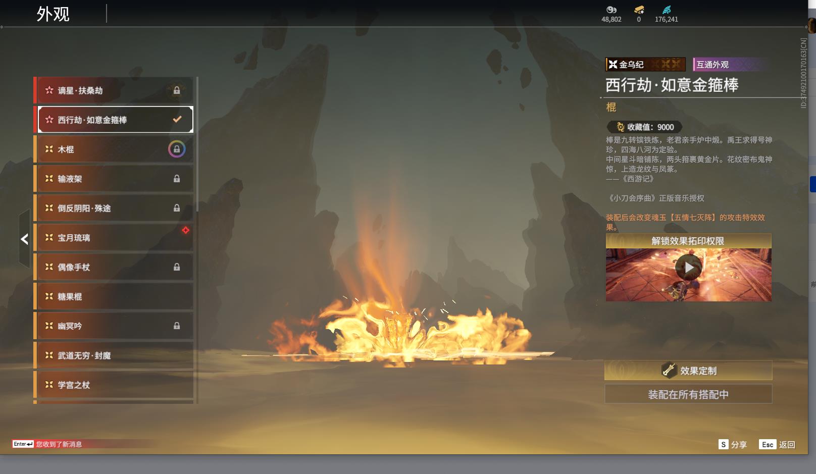The height and width of the screenshot is (474, 816).
Task: Click the teal currency icon above 176,241
Action: (x=667, y=10)
